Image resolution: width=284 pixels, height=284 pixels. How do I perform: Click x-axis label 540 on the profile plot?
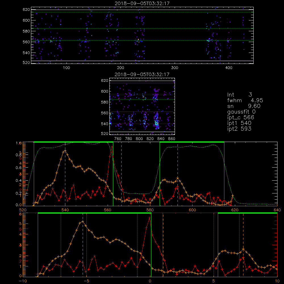[65, 210]
